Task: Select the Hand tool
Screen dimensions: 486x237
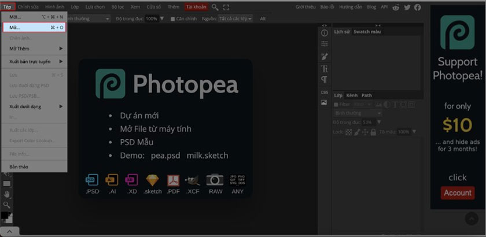Action: (x=7, y=194)
